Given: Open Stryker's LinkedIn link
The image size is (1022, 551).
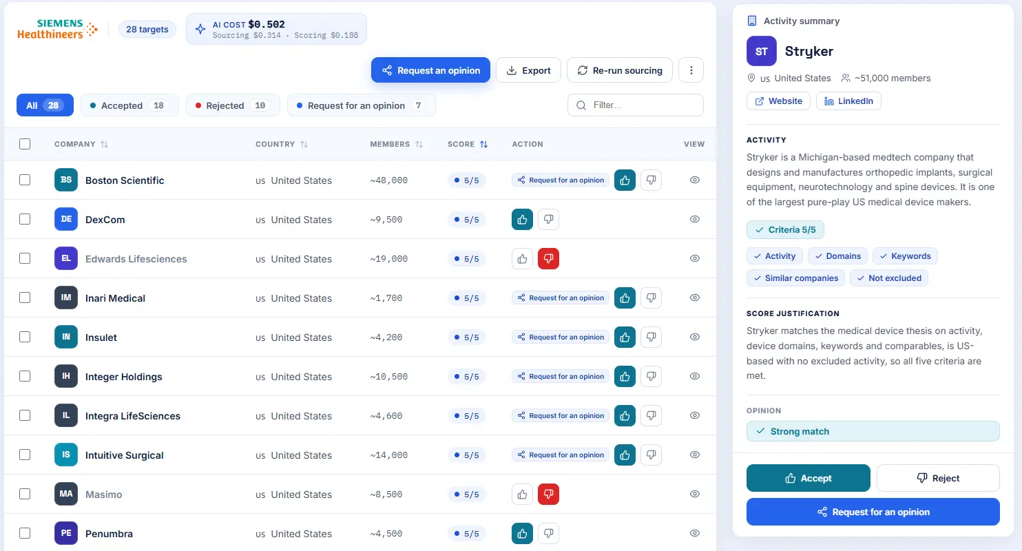Looking at the screenshot, I should 848,101.
